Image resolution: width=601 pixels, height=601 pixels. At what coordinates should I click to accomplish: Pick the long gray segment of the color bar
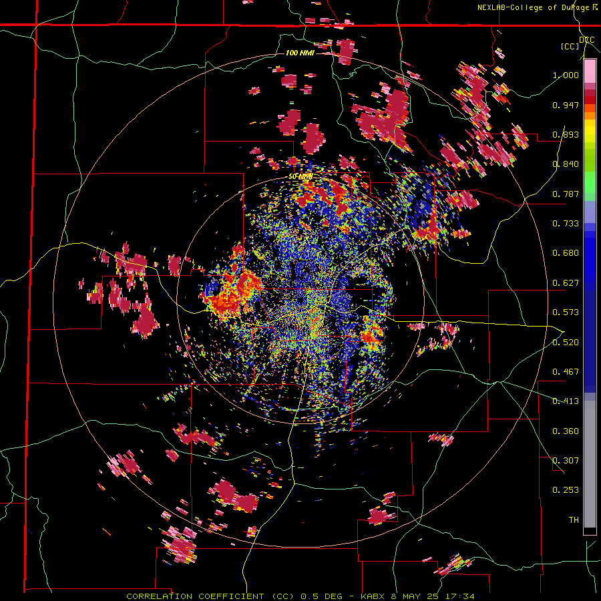pos(590,464)
